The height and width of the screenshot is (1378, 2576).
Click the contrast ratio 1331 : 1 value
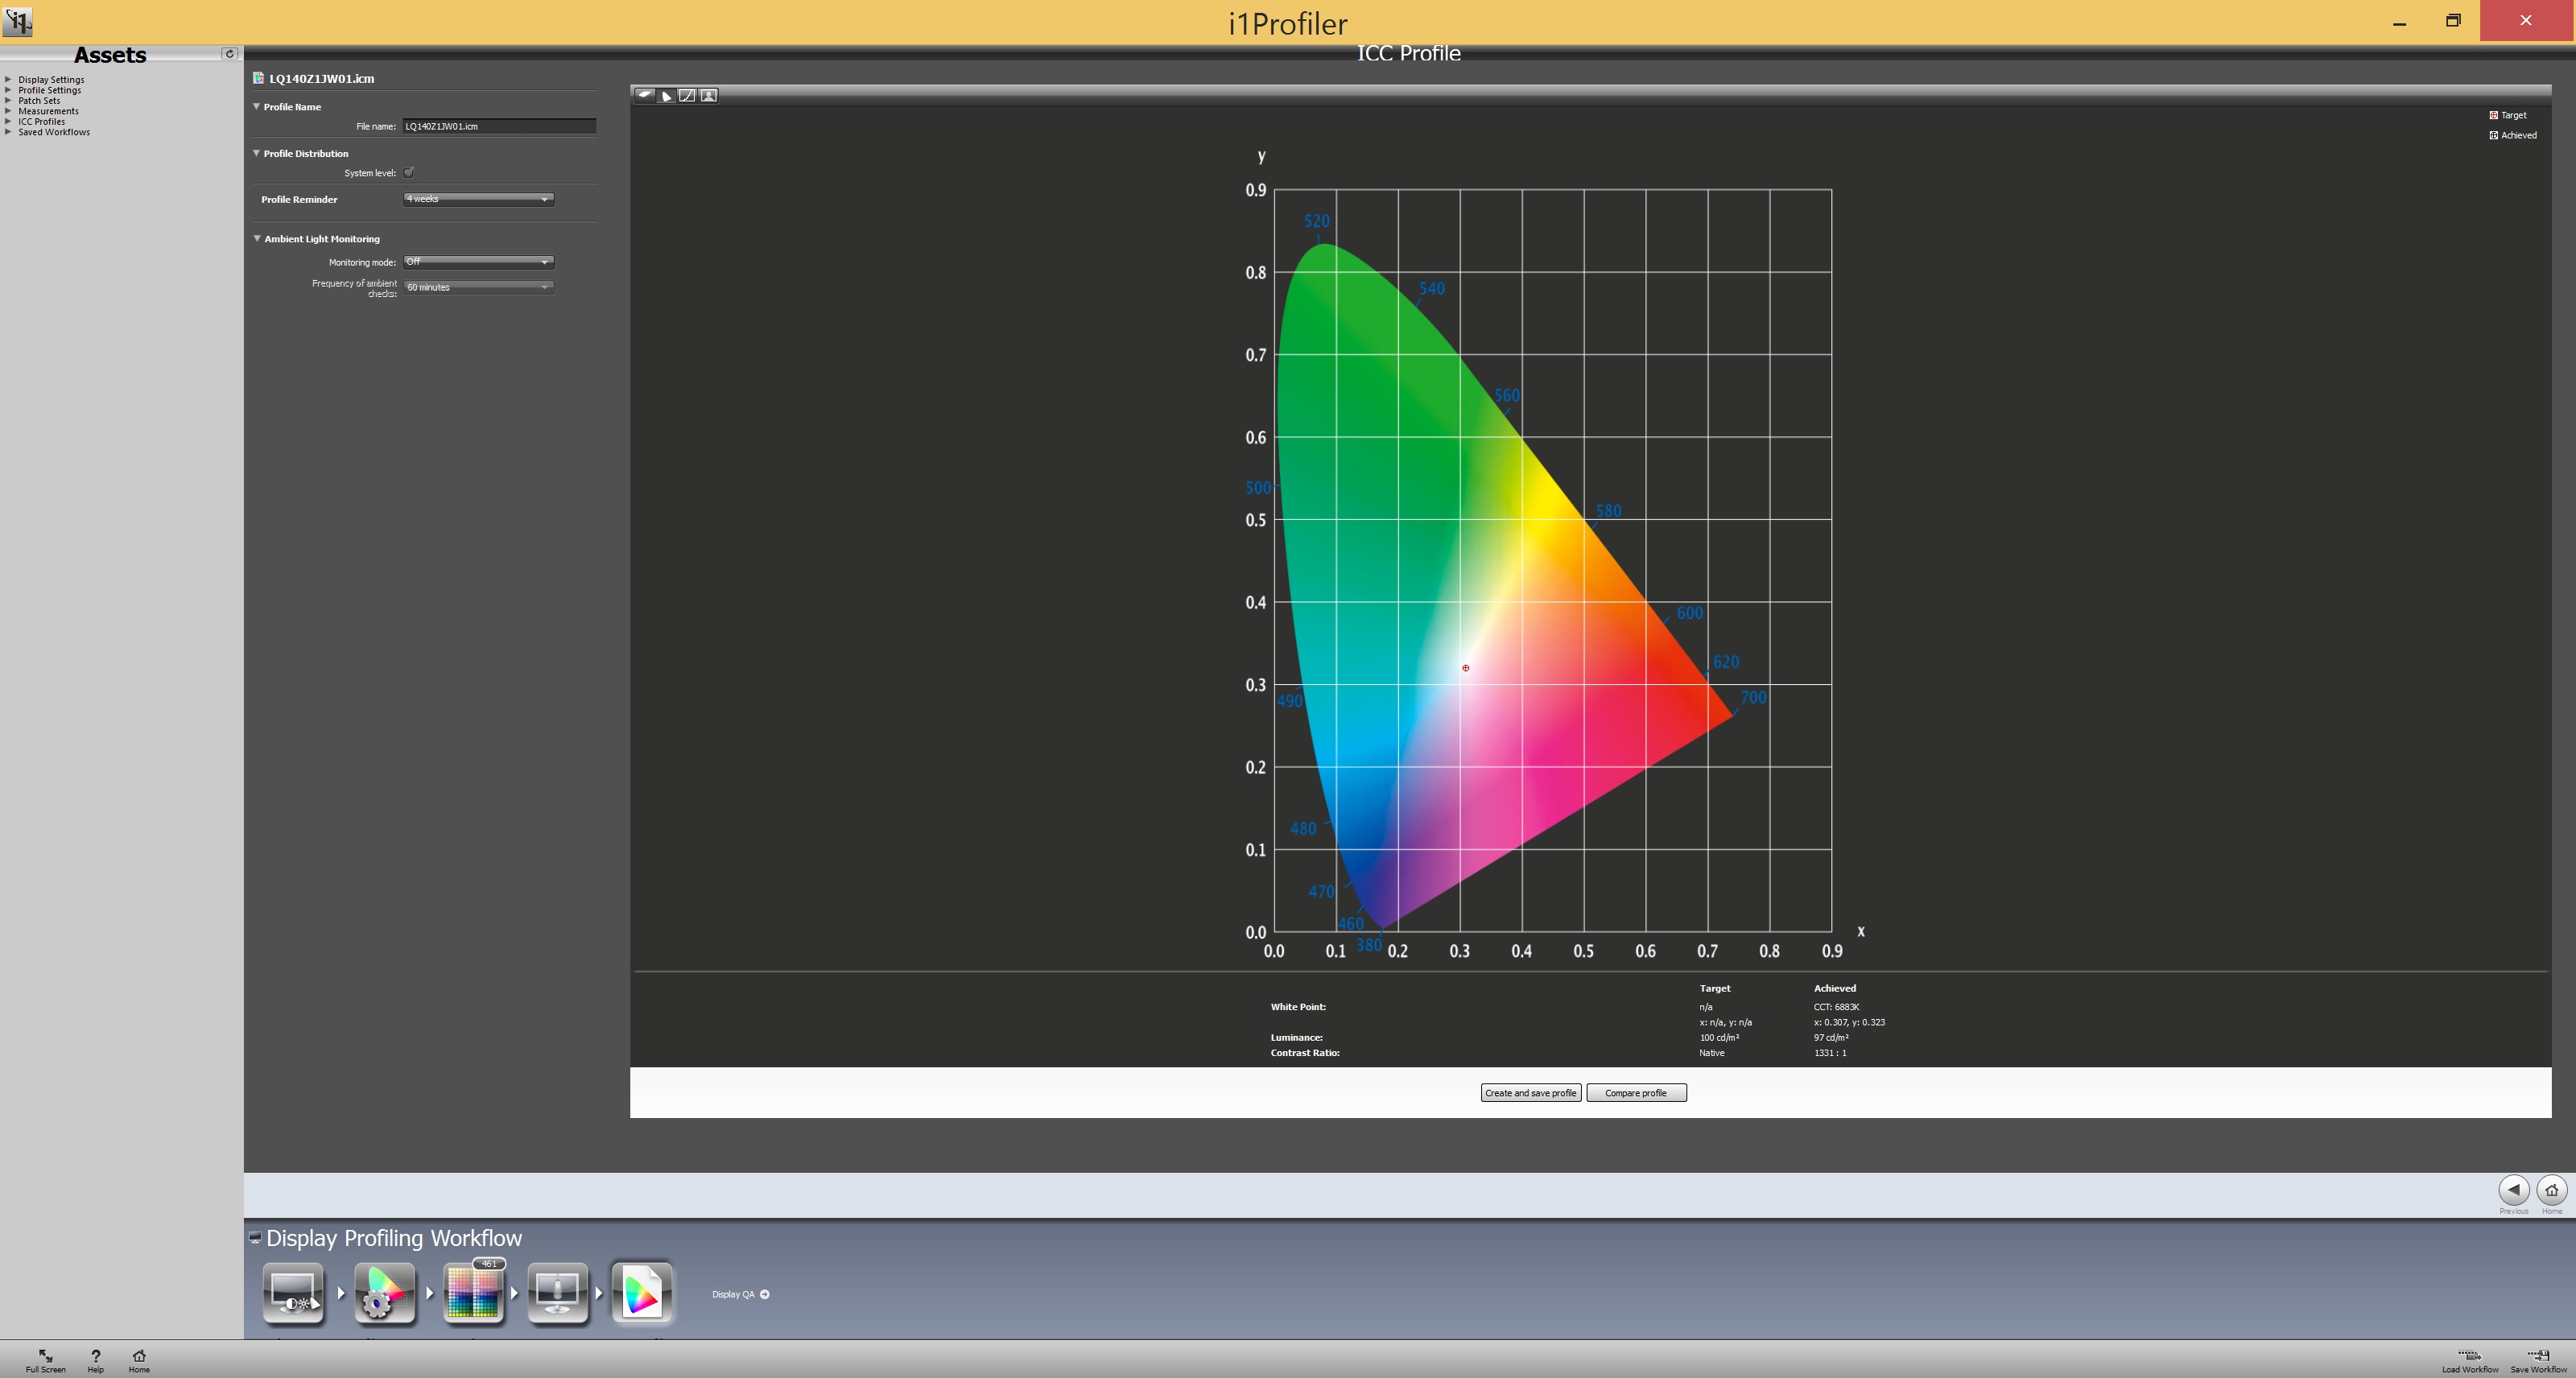1830,1053
